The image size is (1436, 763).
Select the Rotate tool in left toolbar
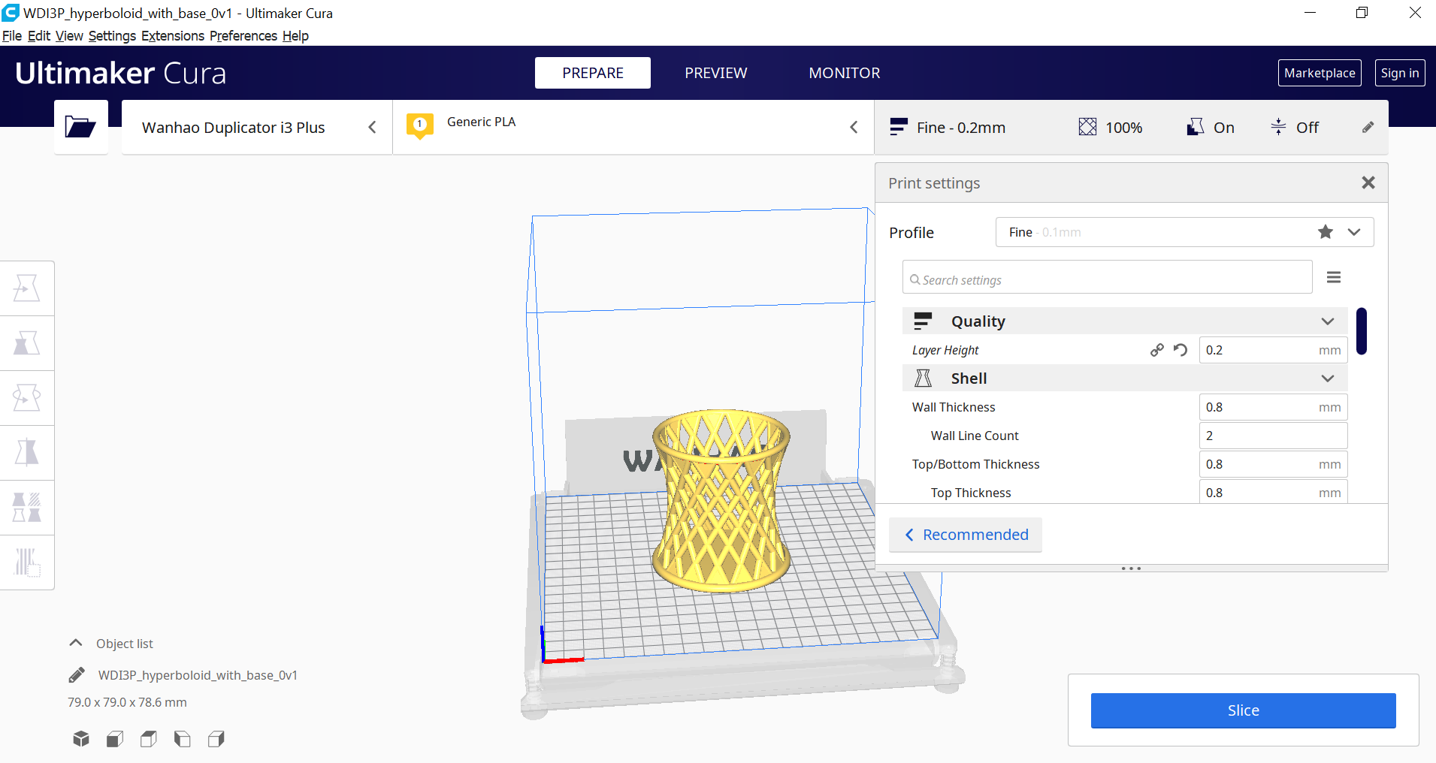pos(27,398)
